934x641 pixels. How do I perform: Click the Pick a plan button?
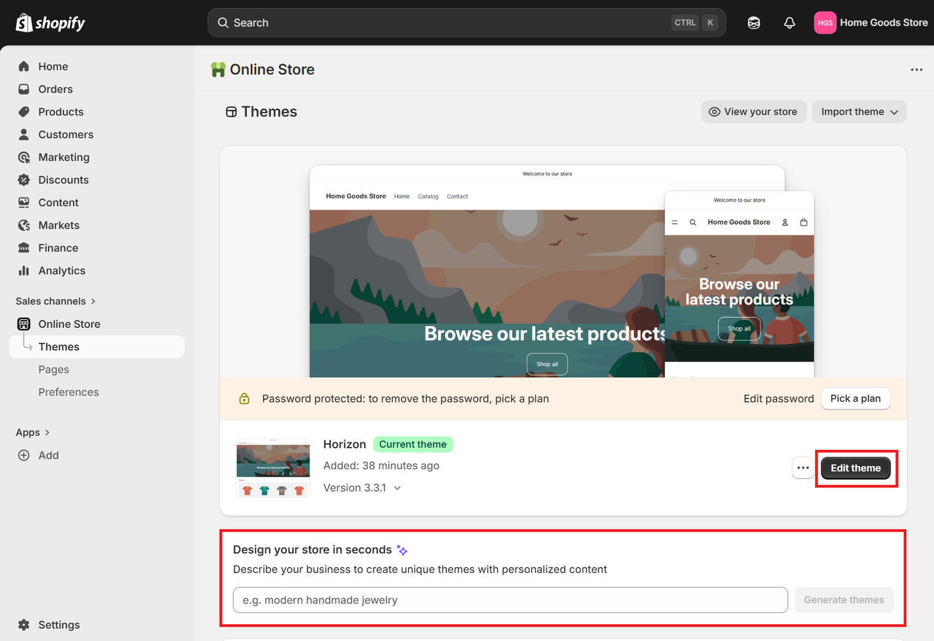click(855, 398)
